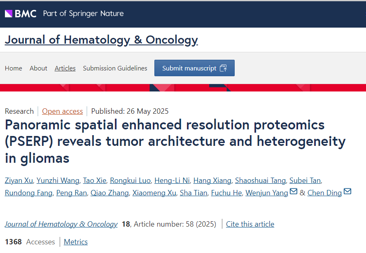Click author Xiaomeng Xu link
This screenshot has width=366, height=253.
pos(154,193)
